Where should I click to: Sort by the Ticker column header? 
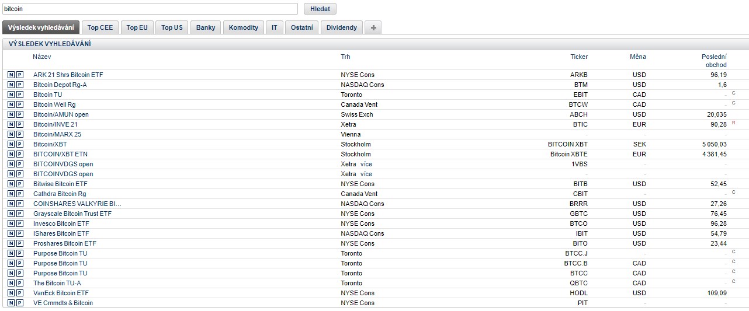tap(578, 57)
